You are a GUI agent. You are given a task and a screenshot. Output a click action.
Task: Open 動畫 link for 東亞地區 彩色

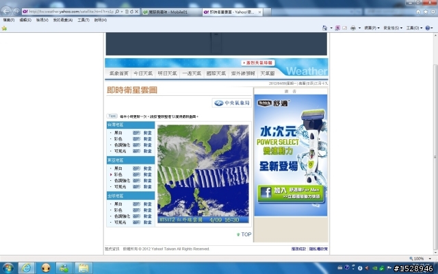148,175
